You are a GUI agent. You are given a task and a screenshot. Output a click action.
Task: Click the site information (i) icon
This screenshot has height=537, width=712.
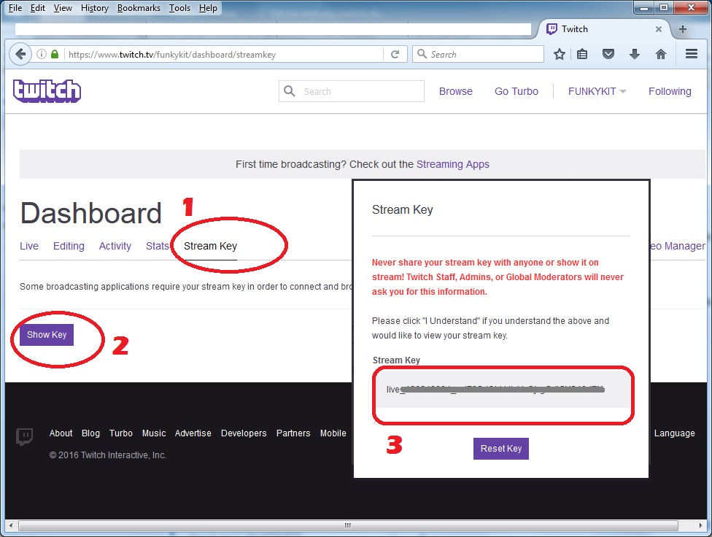[42, 55]
